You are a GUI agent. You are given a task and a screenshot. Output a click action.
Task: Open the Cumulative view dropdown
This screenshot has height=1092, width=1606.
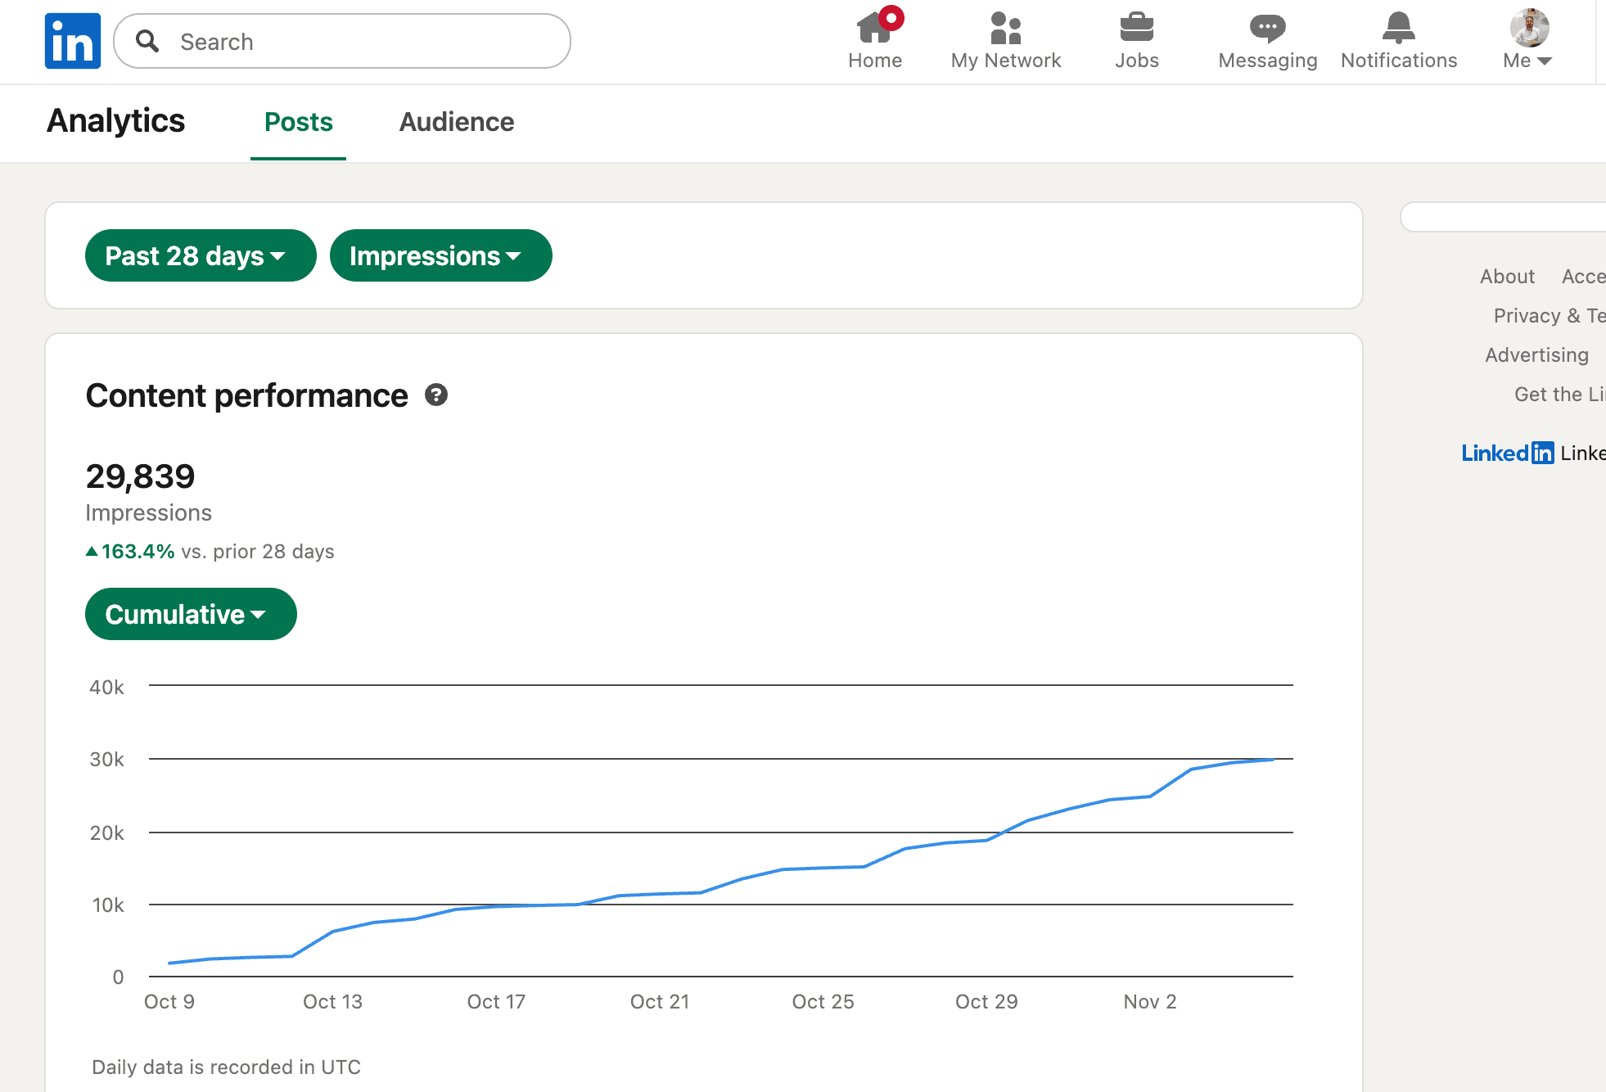click(190, 614)
